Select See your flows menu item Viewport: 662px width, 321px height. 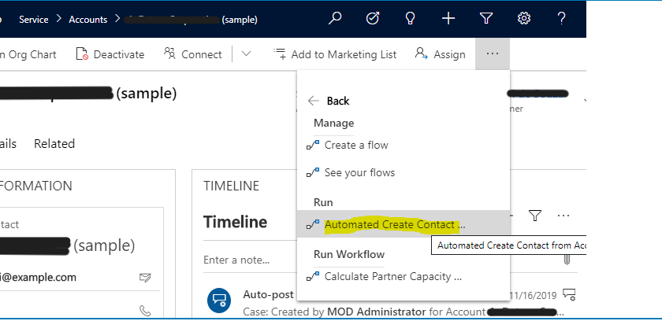[359, 172]
